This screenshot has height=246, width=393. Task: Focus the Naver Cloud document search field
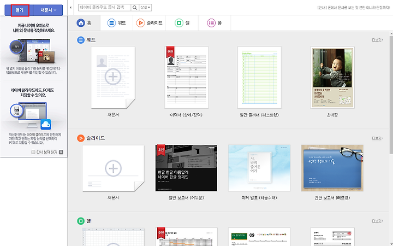click(104, 8)
